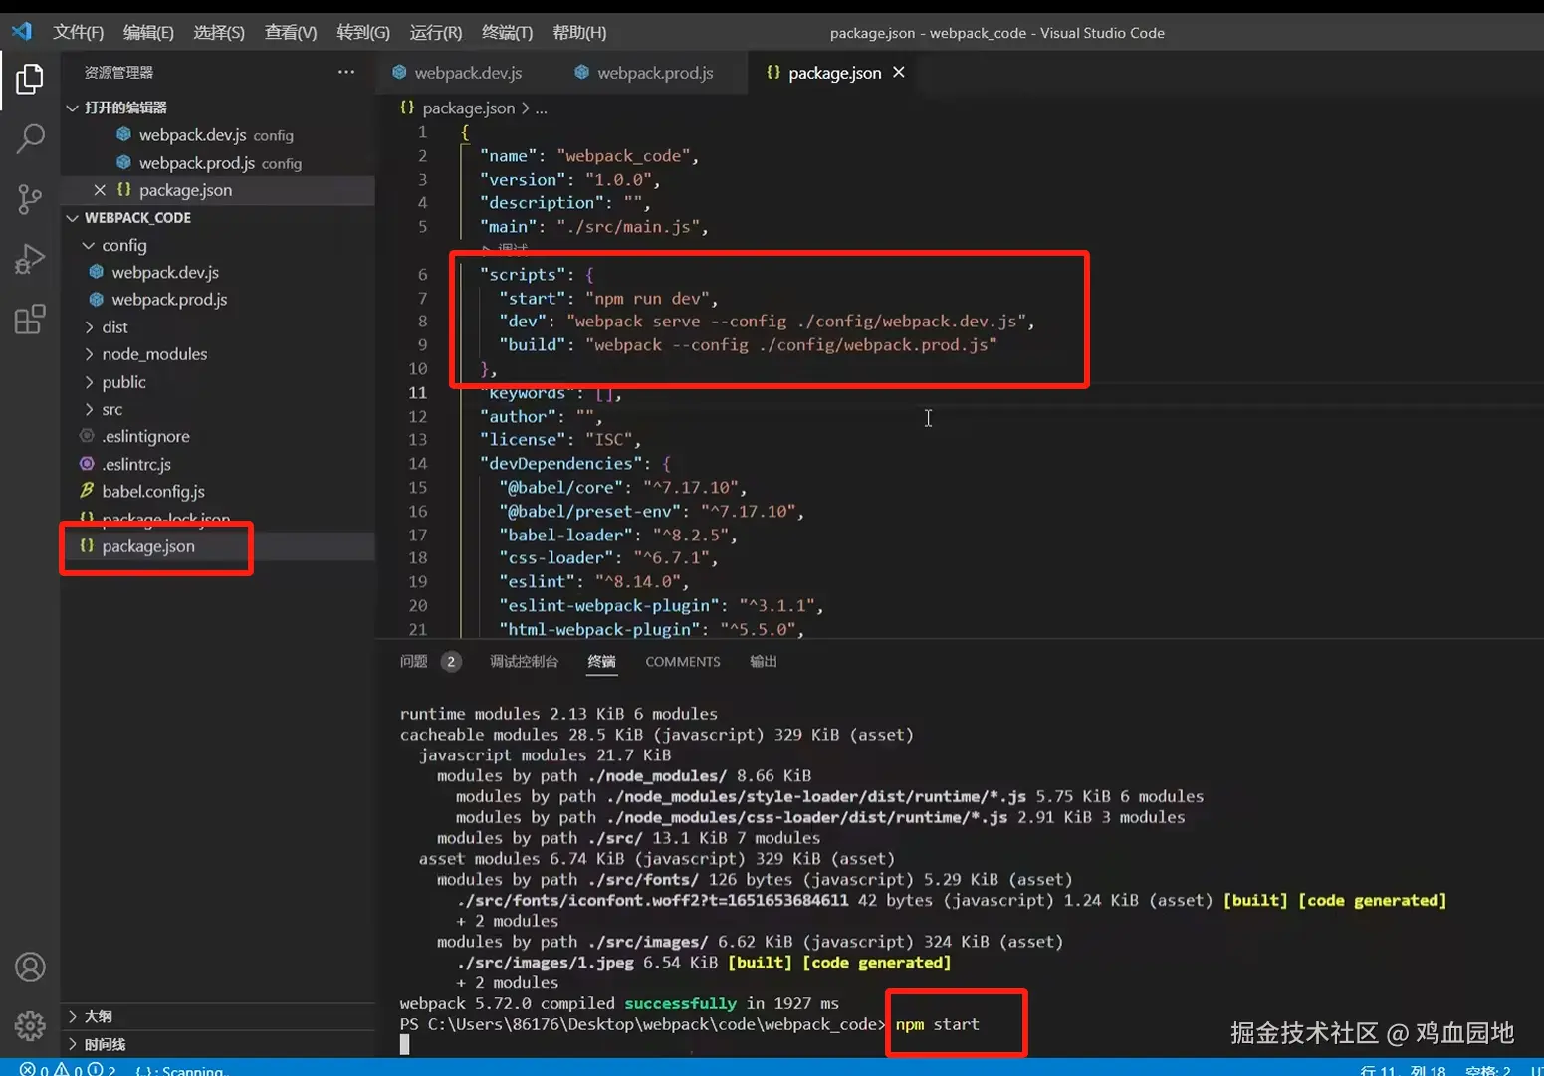Click line number 6 in the gutter
The image size is (1544, 1076).
(x=422, y=275)
